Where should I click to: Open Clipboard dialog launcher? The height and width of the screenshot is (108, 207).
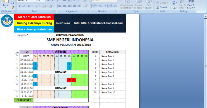click(x=14, y=11)
